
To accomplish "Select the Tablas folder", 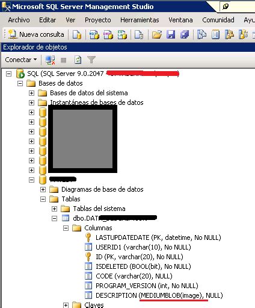I will (x=71, y=199).
